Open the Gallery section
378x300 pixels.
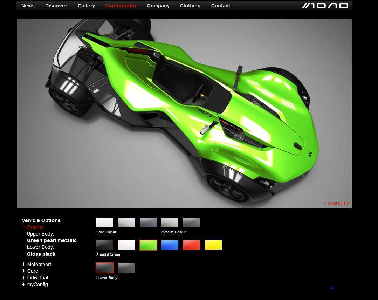coord(86,6)
